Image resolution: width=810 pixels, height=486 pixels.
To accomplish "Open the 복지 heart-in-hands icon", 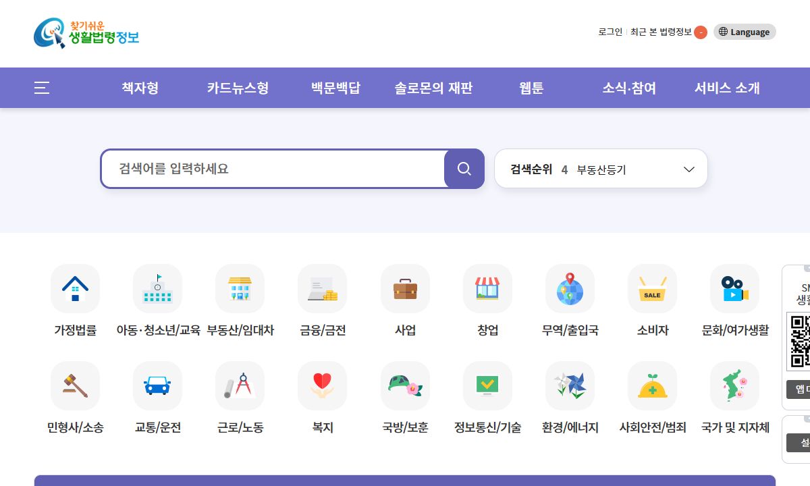I will coord(322,386).
